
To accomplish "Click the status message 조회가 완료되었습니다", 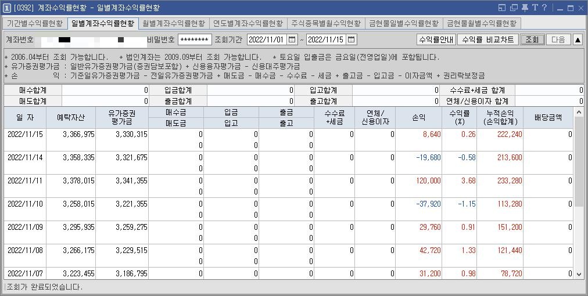I will click(45, 287).
